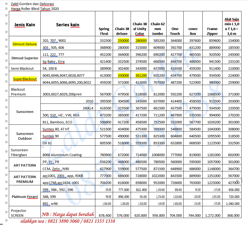
Task: Click the highlighted price "250000"
Action: point(123,40)
